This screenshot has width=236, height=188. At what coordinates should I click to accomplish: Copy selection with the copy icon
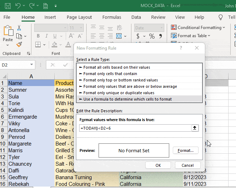pos(19,36)
